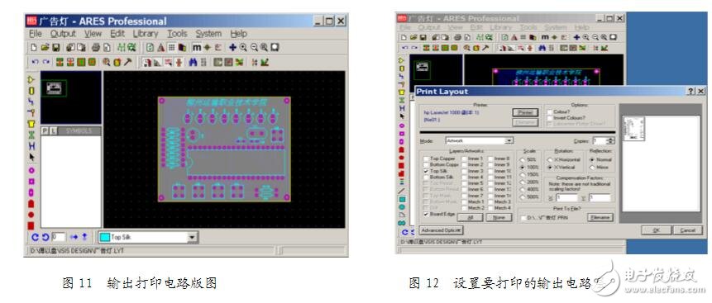Click hammer decompose icon in Figure 11
Screen dimensions: 712x303
[127, 62]
